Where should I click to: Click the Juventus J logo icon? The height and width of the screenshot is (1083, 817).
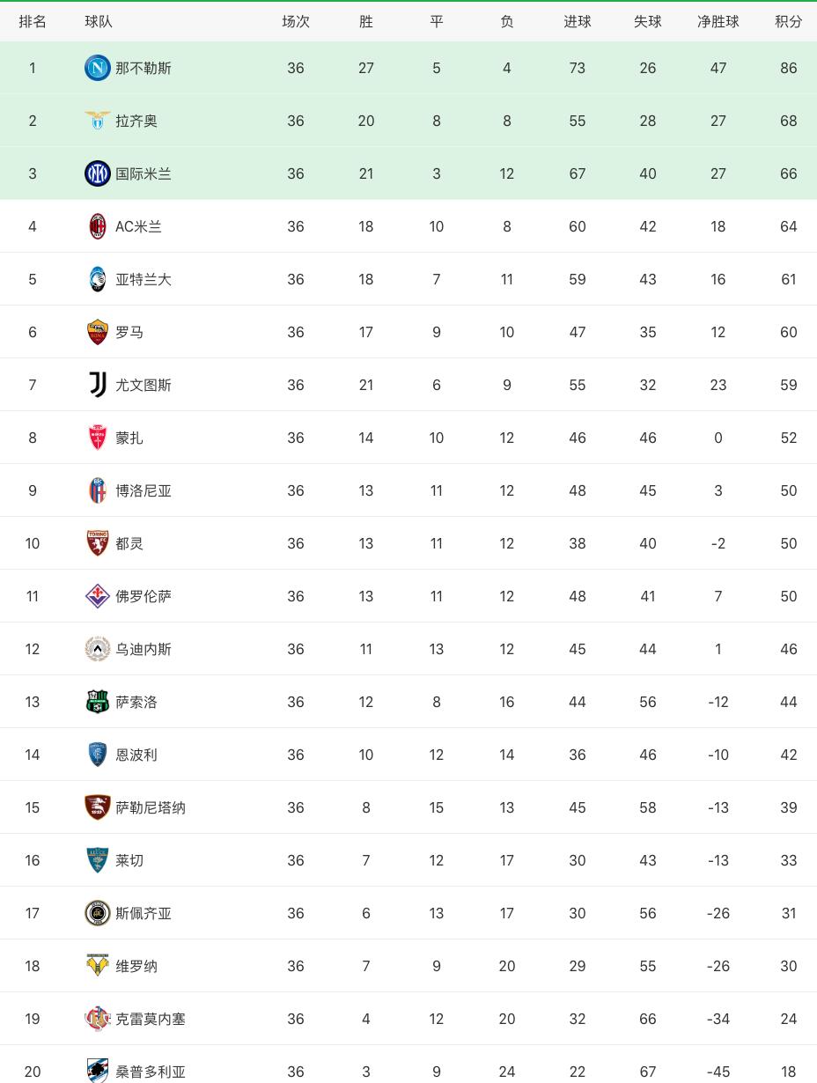97,385
